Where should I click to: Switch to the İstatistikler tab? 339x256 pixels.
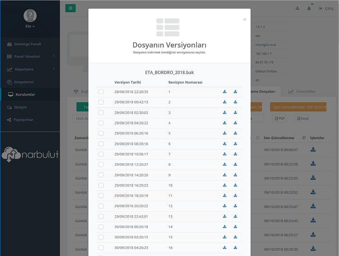[302, 91]
